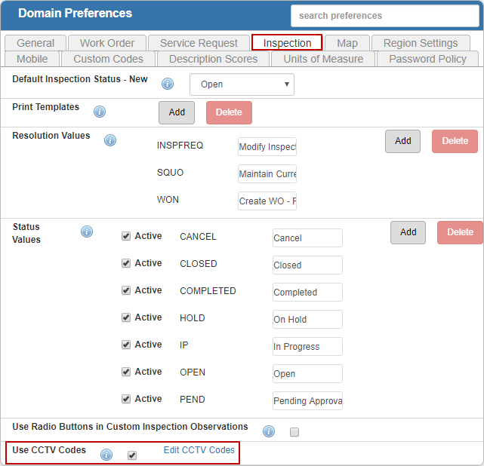Click info icon beside Resolution Values
This screenshot has width=484, height=466.
110,140
